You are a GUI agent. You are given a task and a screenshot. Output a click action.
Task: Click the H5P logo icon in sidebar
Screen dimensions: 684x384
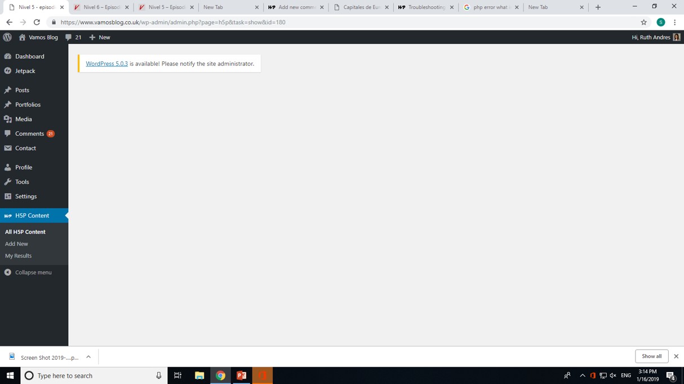(x=8, y=216)
